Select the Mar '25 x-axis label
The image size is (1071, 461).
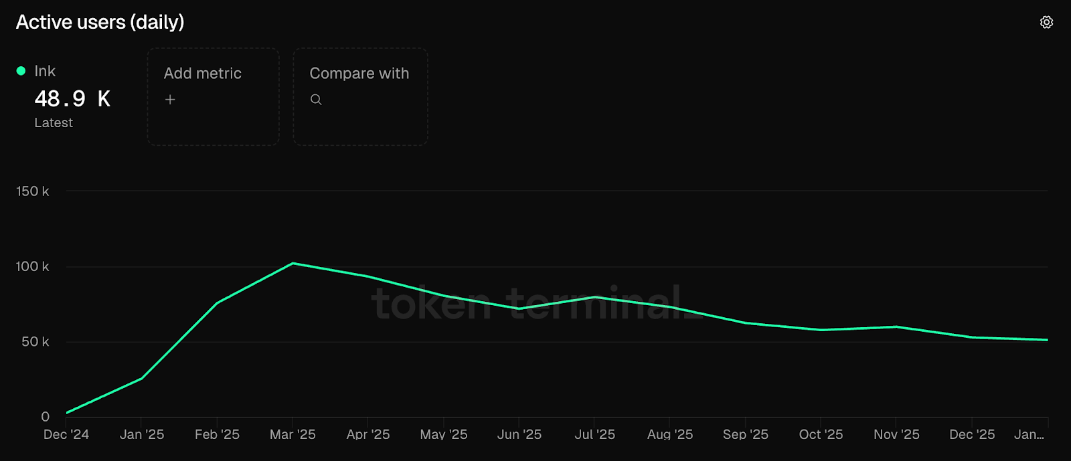(x=293, y=435)
